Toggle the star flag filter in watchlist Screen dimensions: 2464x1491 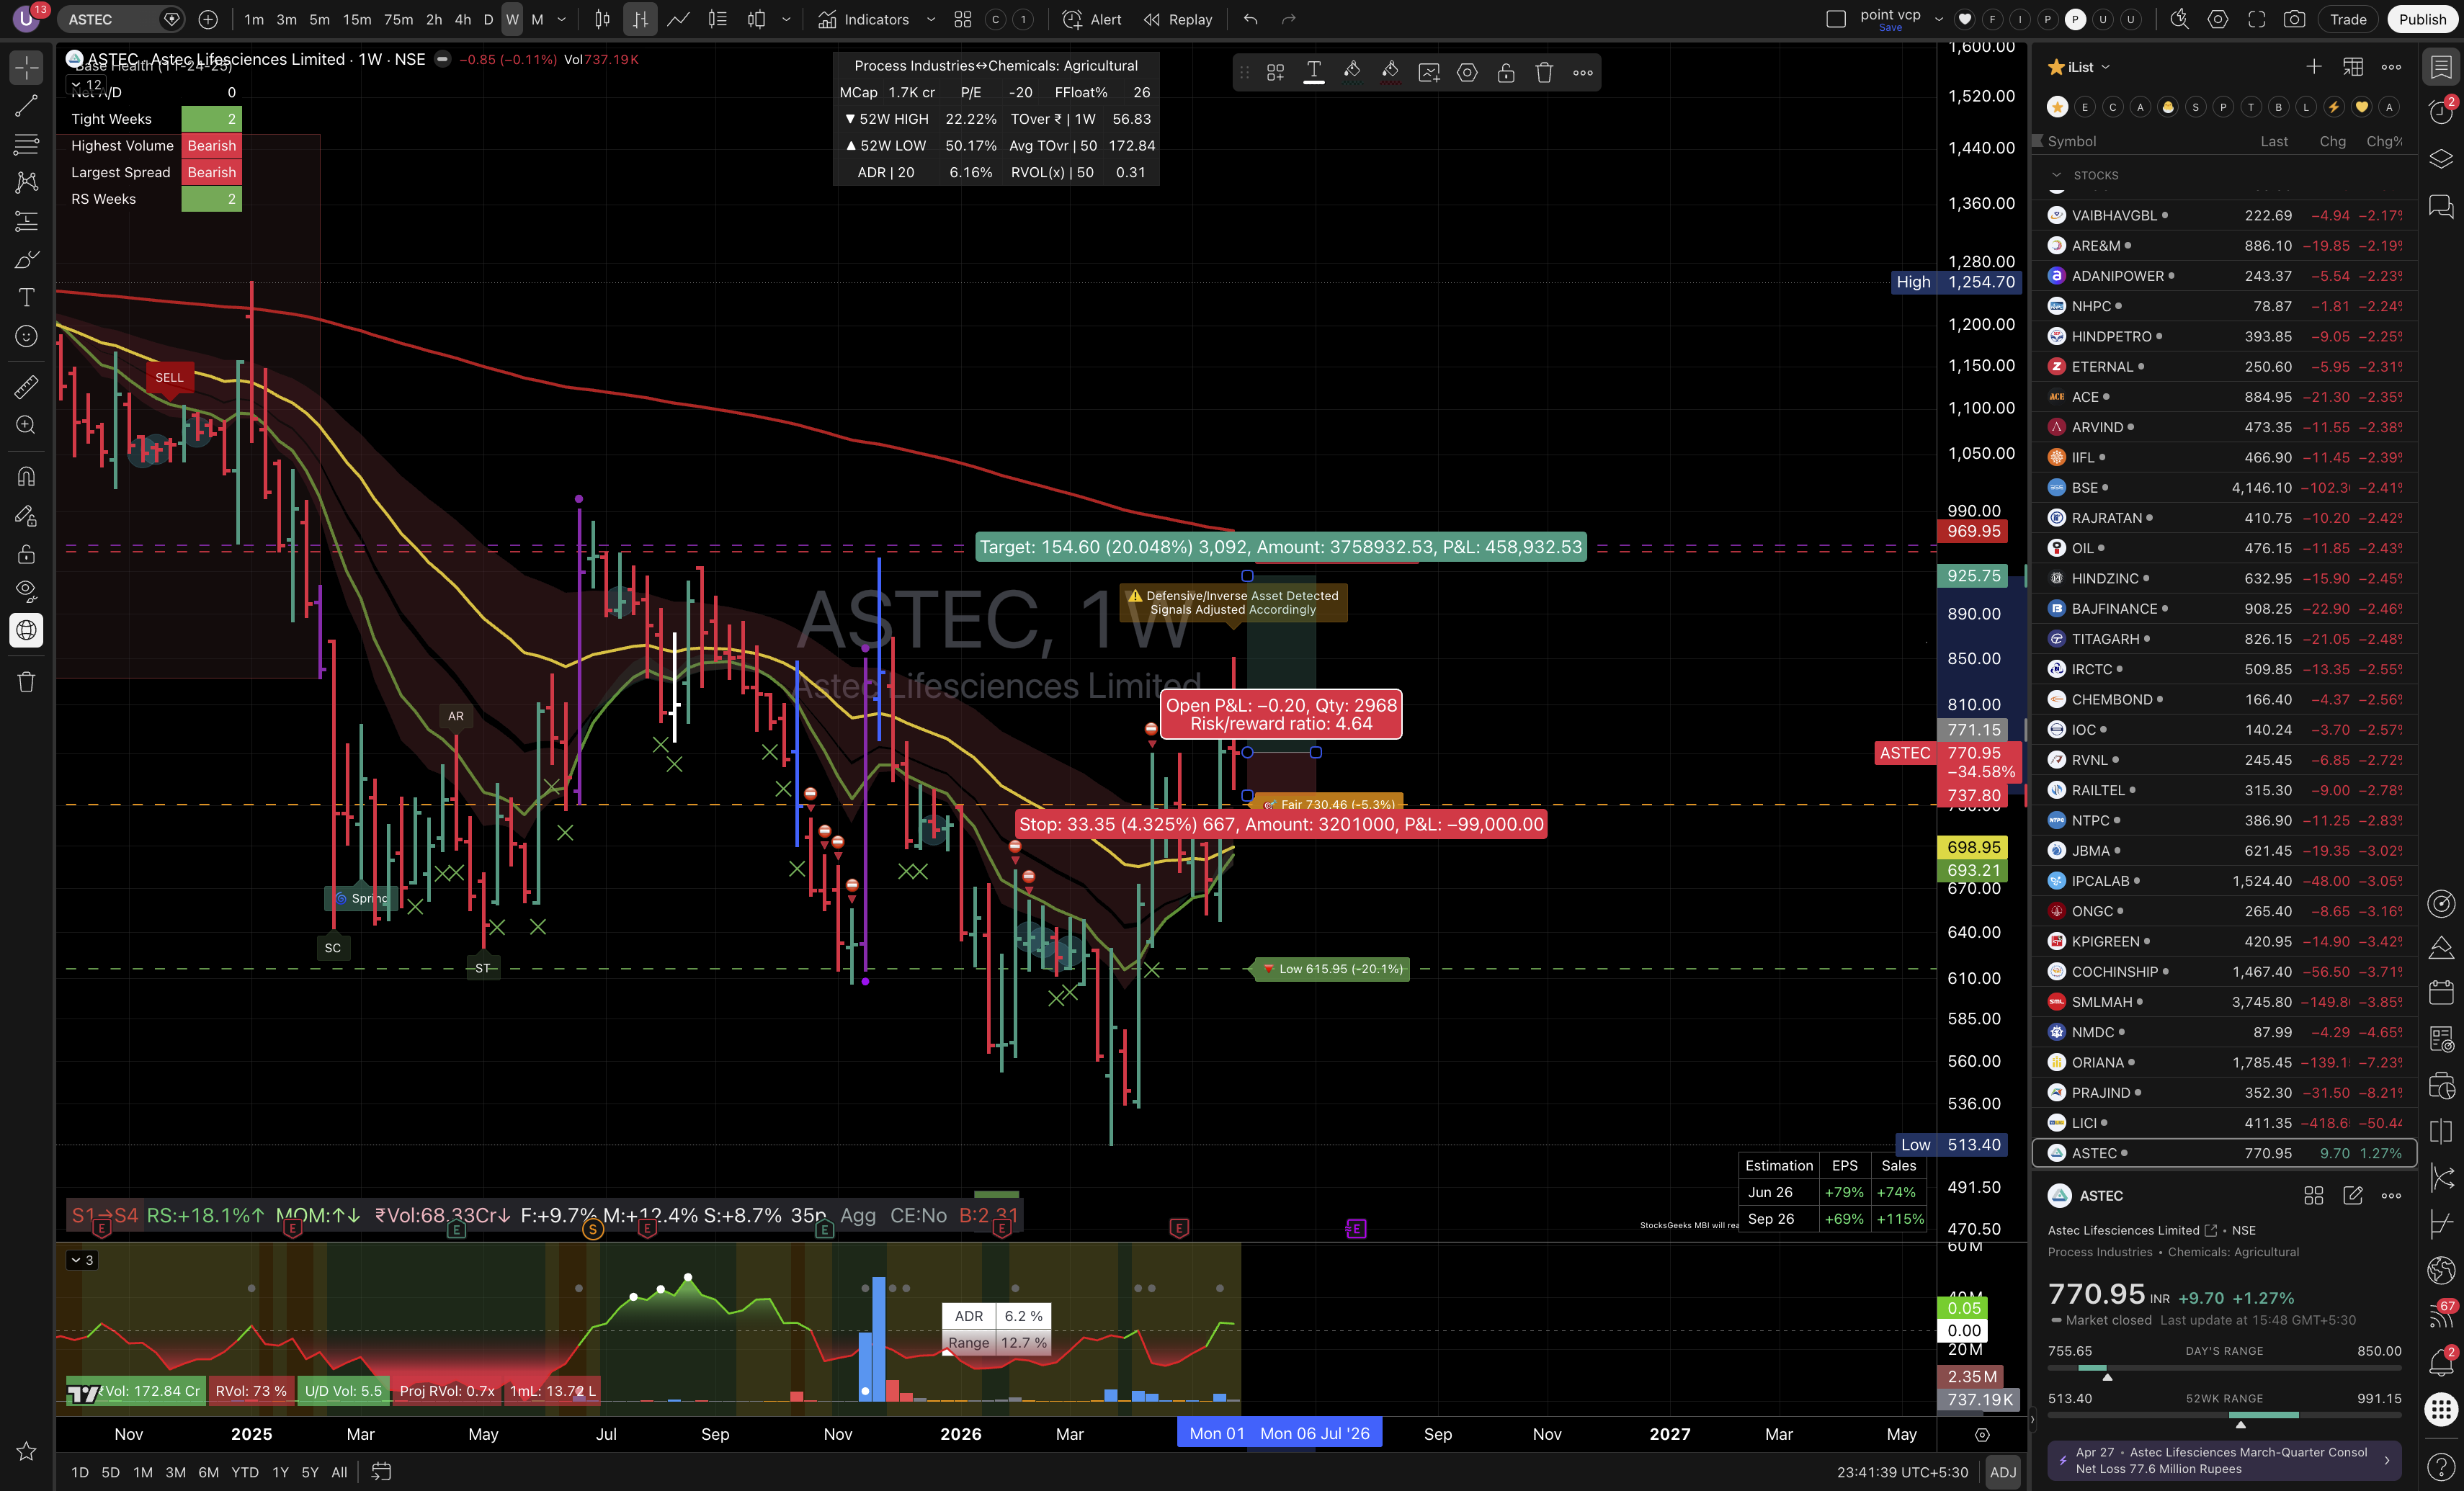(x=2057, y=107)
